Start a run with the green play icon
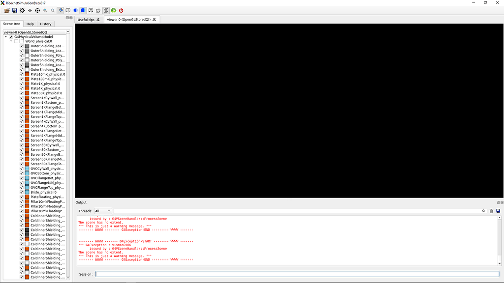The image size is (504, 283). (x=113, y=10)
